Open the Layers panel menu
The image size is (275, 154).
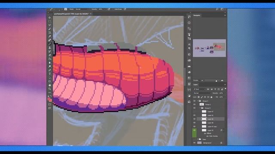point(225,85)
